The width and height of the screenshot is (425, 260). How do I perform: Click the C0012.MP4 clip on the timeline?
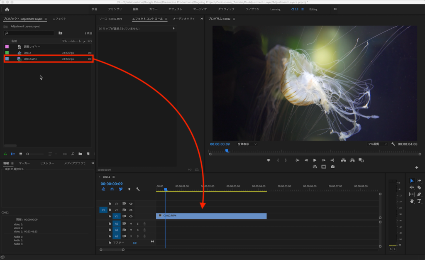[211, 216]
